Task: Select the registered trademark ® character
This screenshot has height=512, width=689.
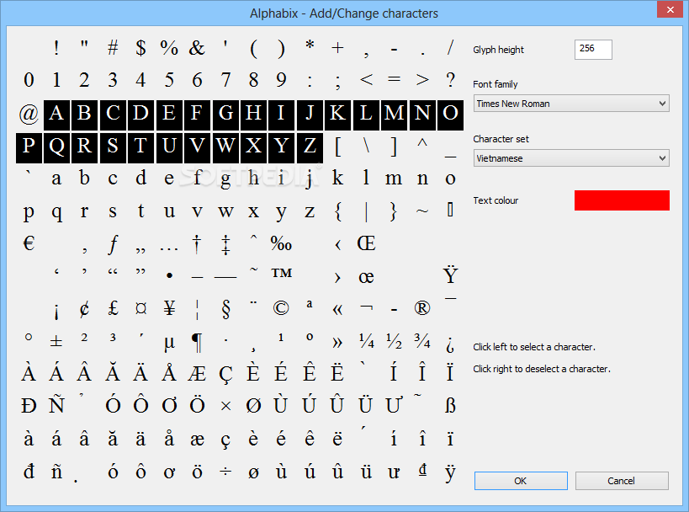Action: pos(421,308)
